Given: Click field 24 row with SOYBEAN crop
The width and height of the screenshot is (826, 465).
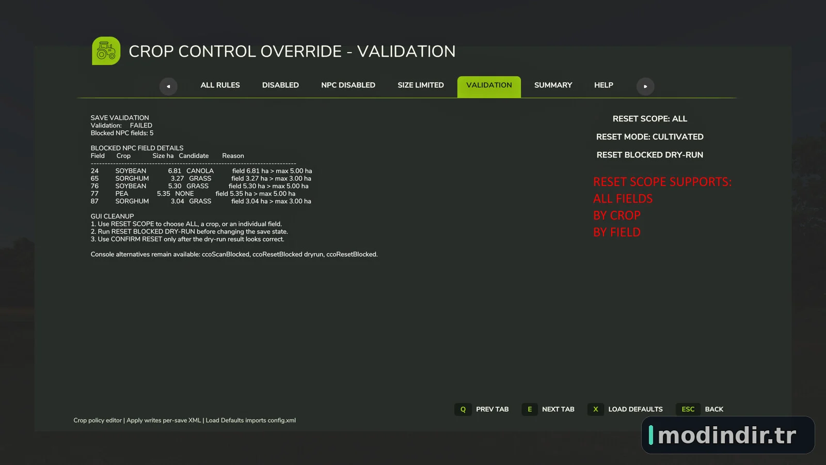Looking at the screenshot, I should coord(201,171).
